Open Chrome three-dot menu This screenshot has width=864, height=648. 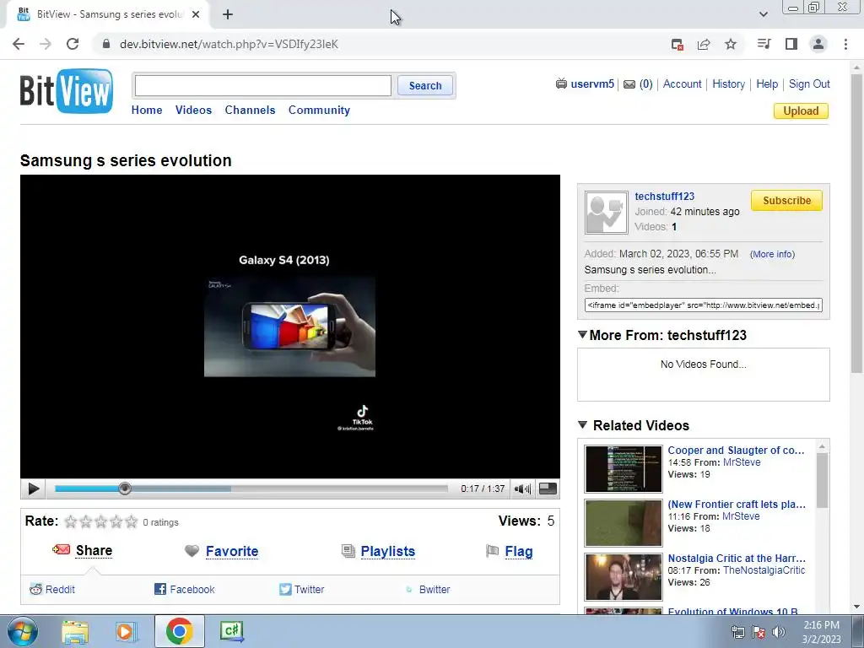845,44
